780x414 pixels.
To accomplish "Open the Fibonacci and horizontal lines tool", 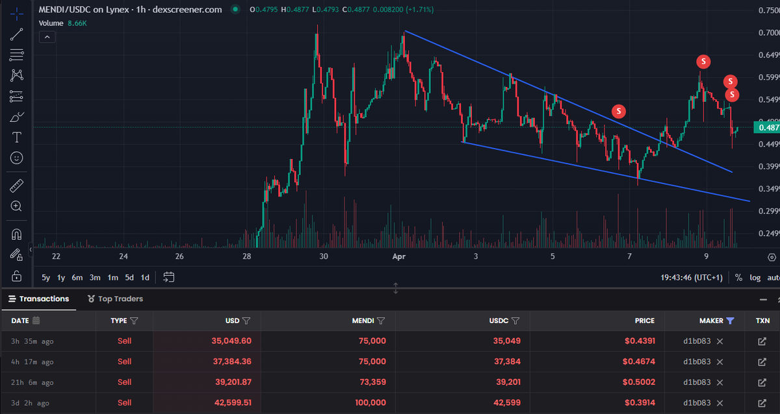I will pos(17,55).
